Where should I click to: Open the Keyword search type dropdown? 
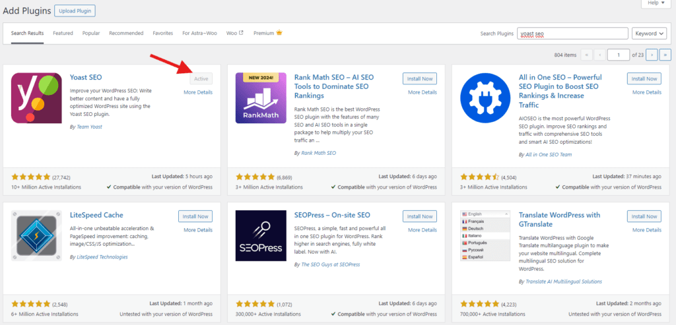650,33
